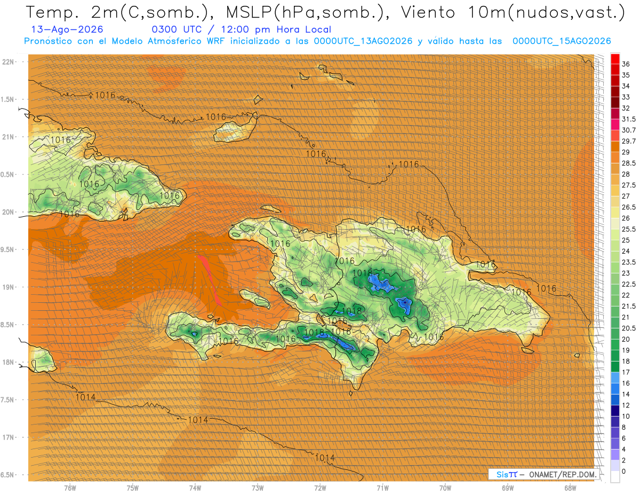The height and width of the screenshot is (495, 640).
Task: Click the legend value '29.7'
Action: 629,141
